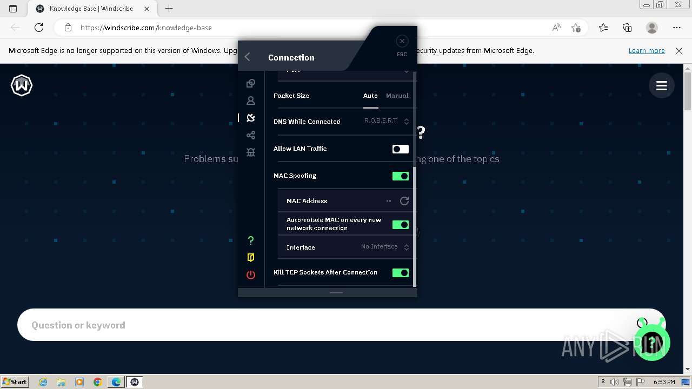692x389 pixels.
Task: Click red quit power icon
Action: pos(251,275)
